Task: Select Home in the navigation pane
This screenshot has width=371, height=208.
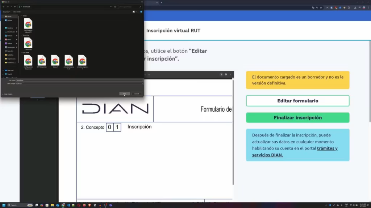Action: tap(9, 16)
